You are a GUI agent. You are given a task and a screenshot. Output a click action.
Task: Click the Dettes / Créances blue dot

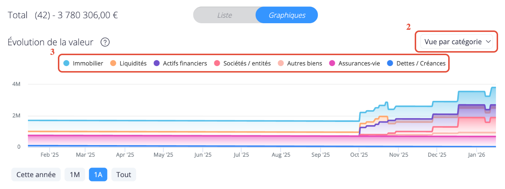coord(390,63)
